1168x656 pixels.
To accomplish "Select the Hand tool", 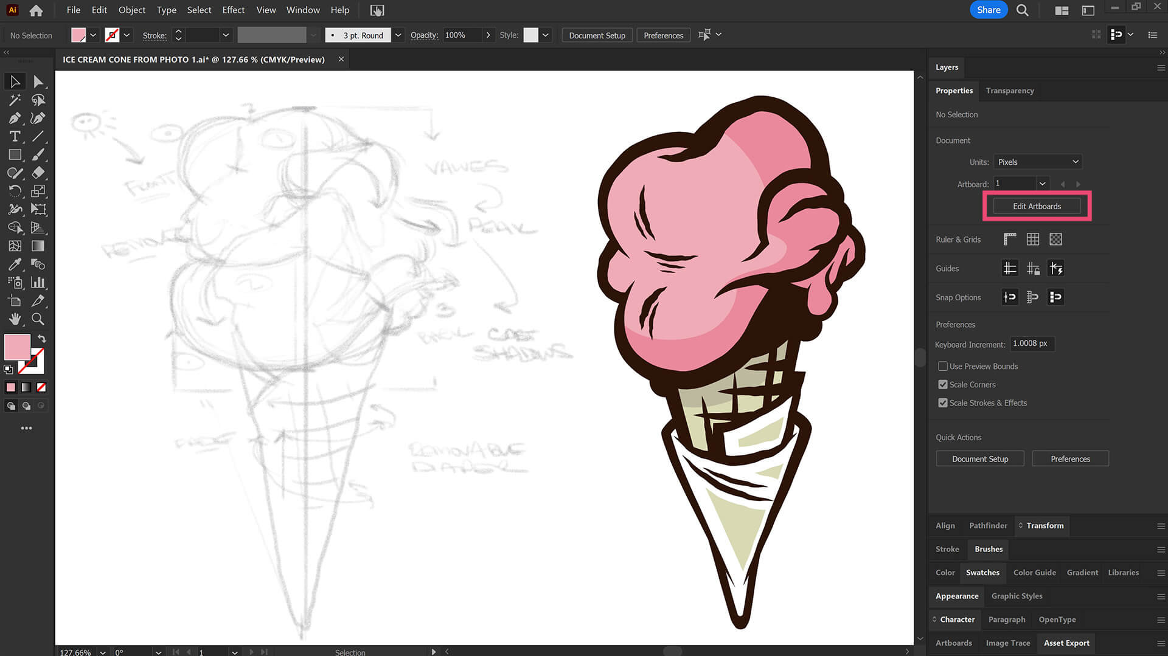I will click(15, 319).
